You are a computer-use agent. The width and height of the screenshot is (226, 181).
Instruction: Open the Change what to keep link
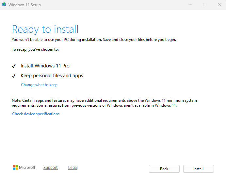[x=39, y=85]
